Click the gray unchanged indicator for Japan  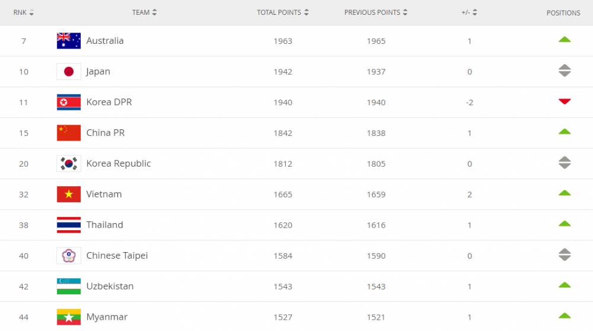[x=565, y=71]
